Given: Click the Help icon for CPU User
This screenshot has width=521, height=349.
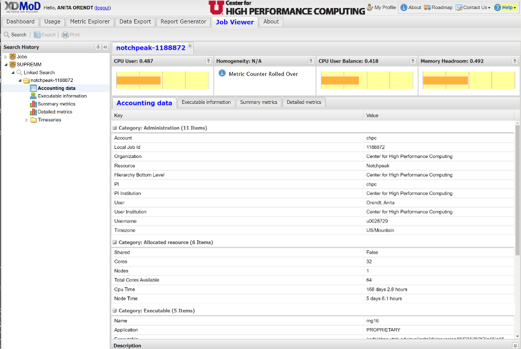Looking at the screenshot, I should [x=208, y=61].
